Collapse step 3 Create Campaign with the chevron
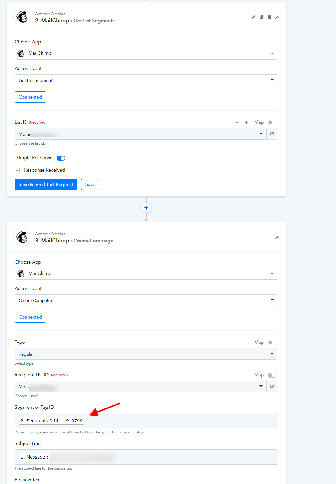Image resolution: width=336 pixels, height=484 pixels. pyautogui.click(x=277, y=238)
